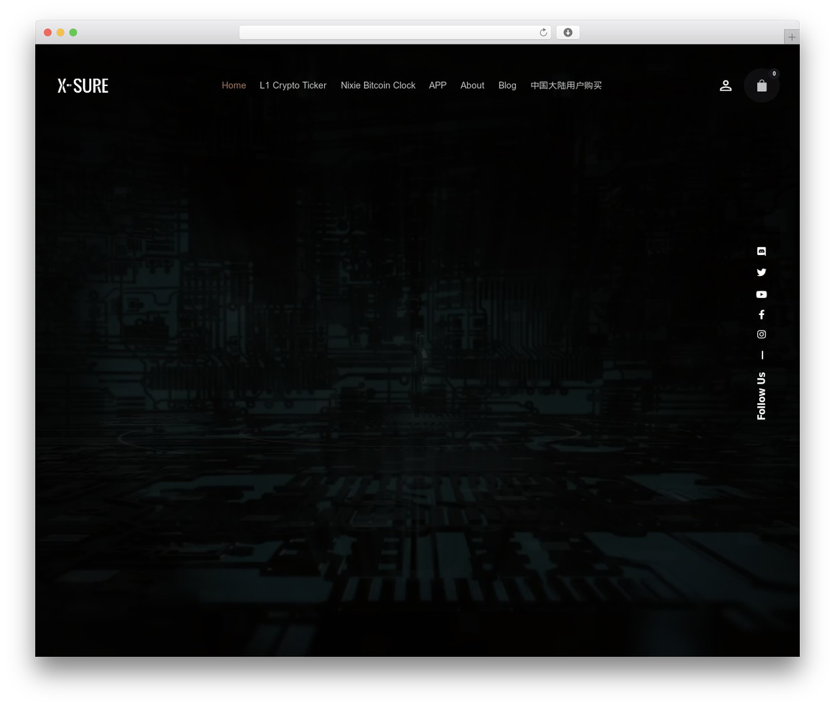This screenshot has height=707, width=835.
Task: Open L1 Crypto Ticker page
Action: pos(293,85)
